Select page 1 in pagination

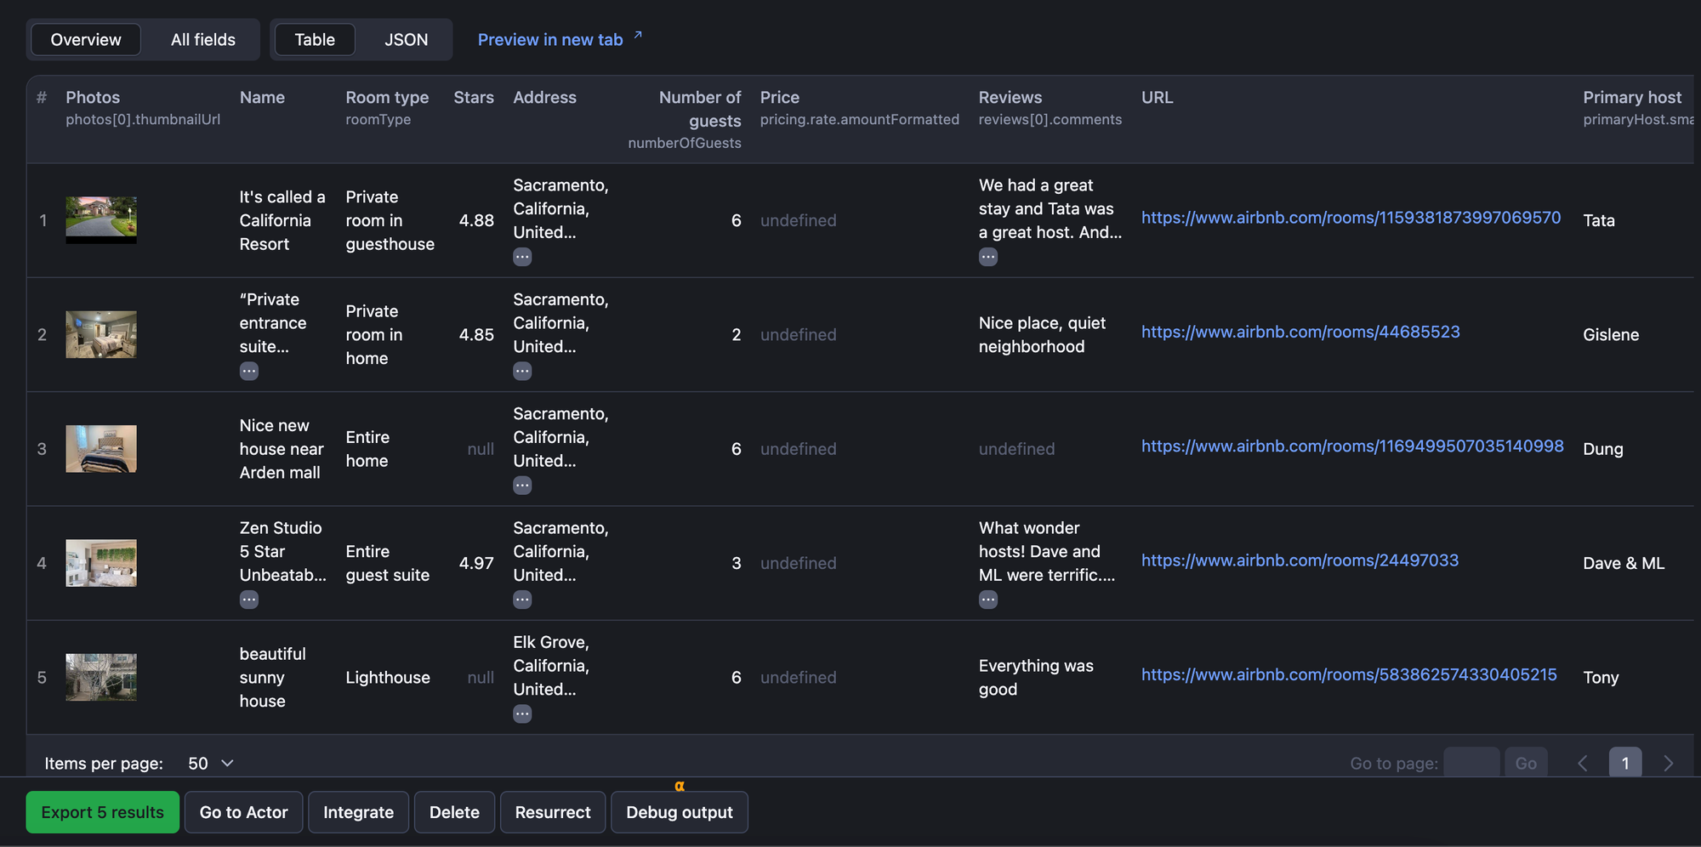[x=1625, y=764]
